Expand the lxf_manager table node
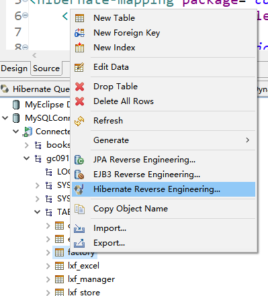This screenshot has height=296, width=268. click(x=48, y=279)
